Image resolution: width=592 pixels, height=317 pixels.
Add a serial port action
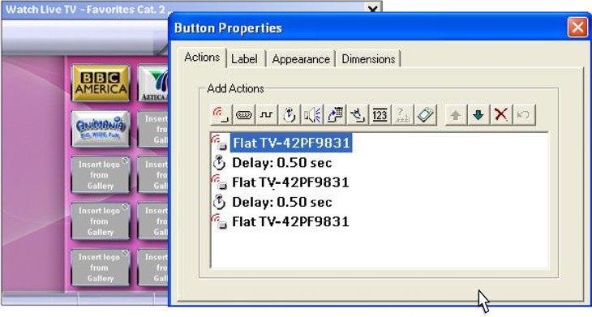click(244, 115)
